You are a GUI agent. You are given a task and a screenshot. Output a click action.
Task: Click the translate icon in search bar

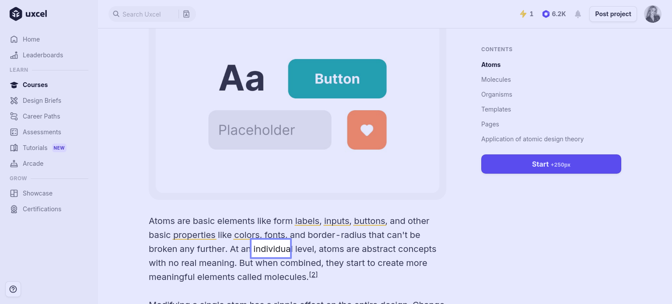coord(186,14)
